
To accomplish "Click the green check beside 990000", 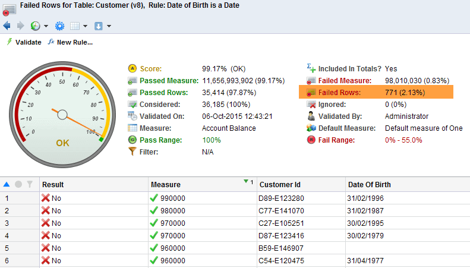I will coord(154,198).
